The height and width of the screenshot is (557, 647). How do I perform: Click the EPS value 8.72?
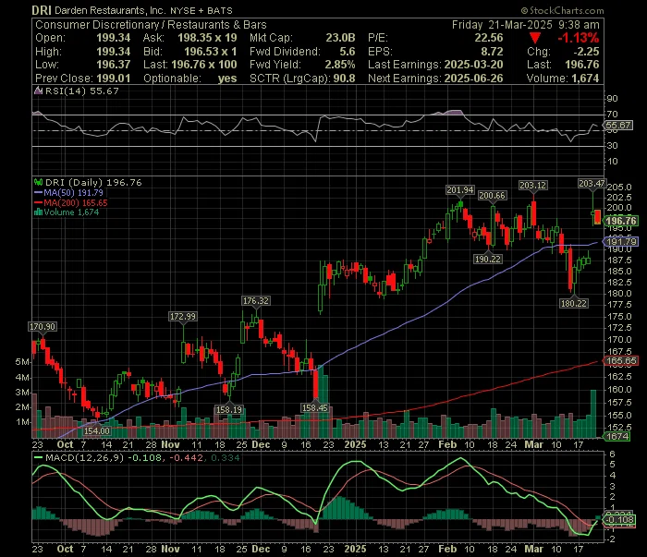point(493,52)
